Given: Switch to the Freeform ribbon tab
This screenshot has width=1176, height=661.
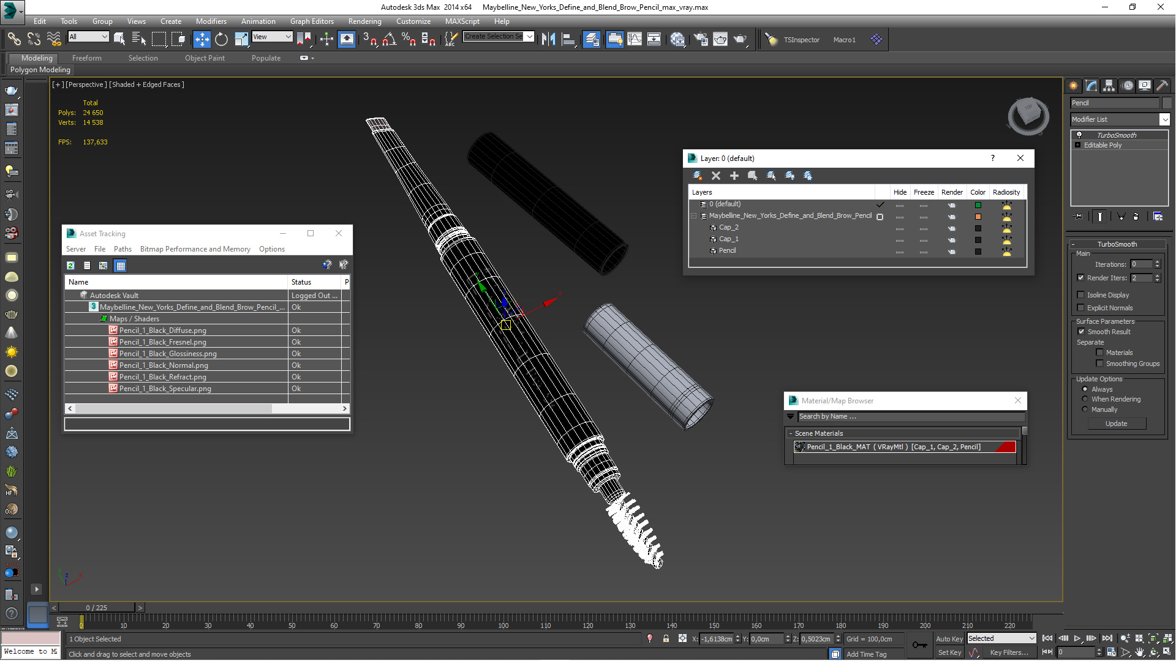Looking at the screenshot, I should click(x=86, y=58).
